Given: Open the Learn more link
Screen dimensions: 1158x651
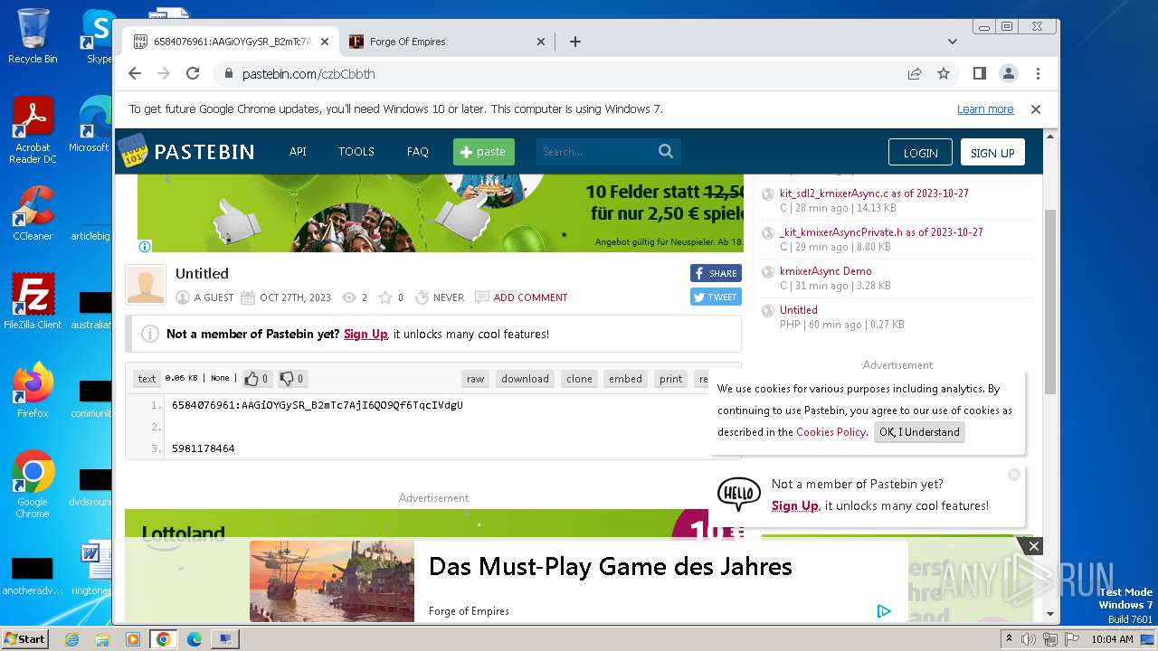Looking at the screenshot, I should click(x=985, y=109).
